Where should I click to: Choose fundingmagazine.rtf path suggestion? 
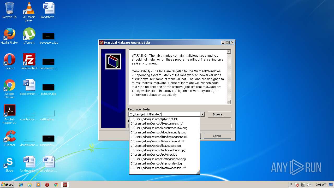coord(164,137)
